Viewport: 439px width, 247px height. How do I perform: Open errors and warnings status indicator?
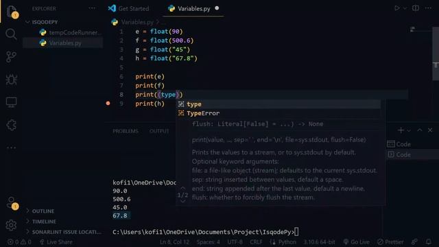(x=19, y=242)
